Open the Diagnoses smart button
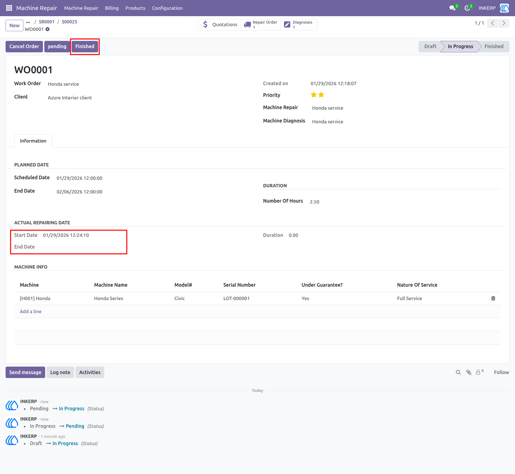 tap(299, 24)
